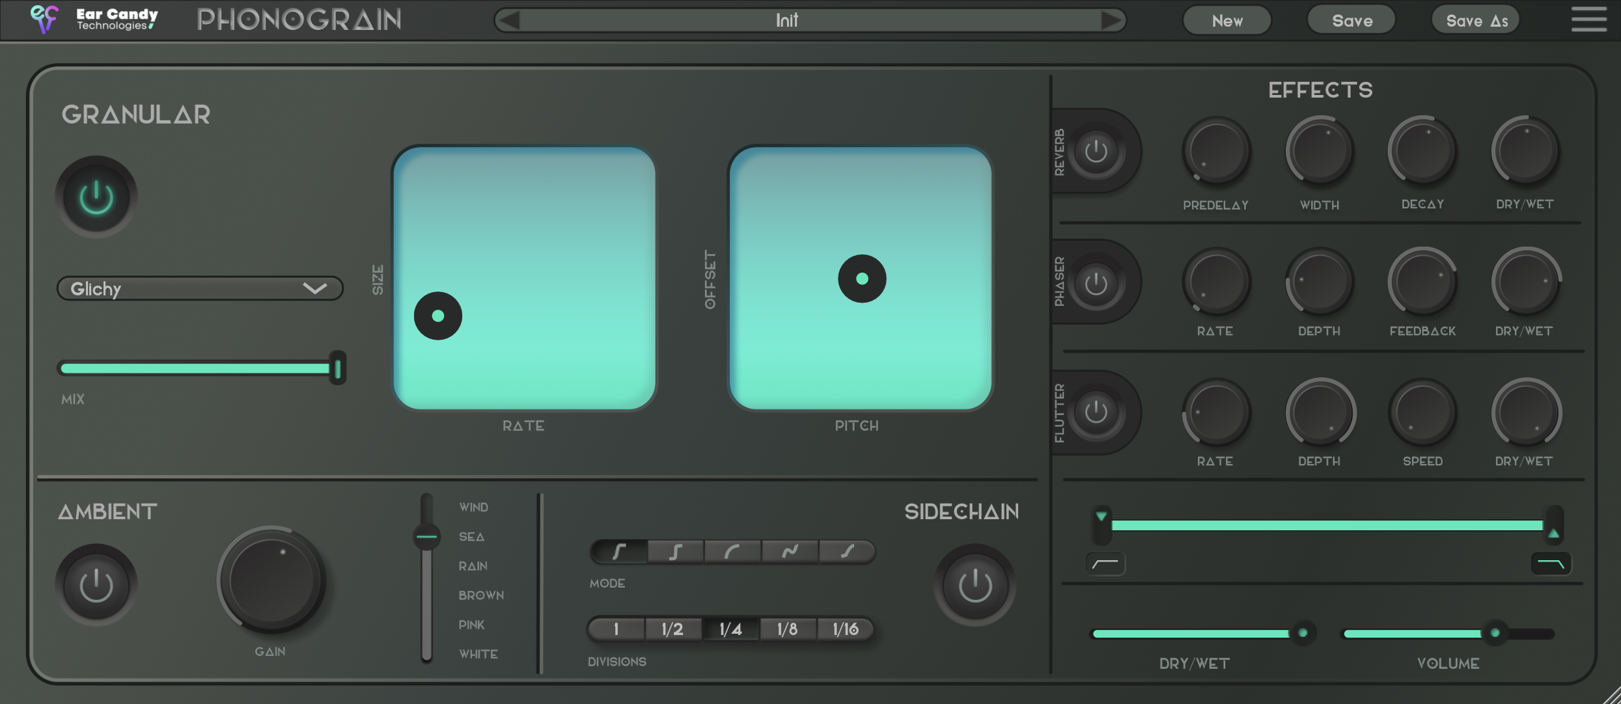1621x704 pixels.
Task: Click the first sidechain mode curve icon
Action: pos(618,552)
